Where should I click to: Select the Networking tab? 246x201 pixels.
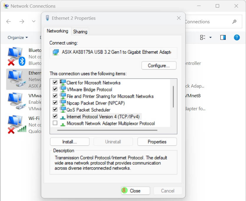point(57,31)
